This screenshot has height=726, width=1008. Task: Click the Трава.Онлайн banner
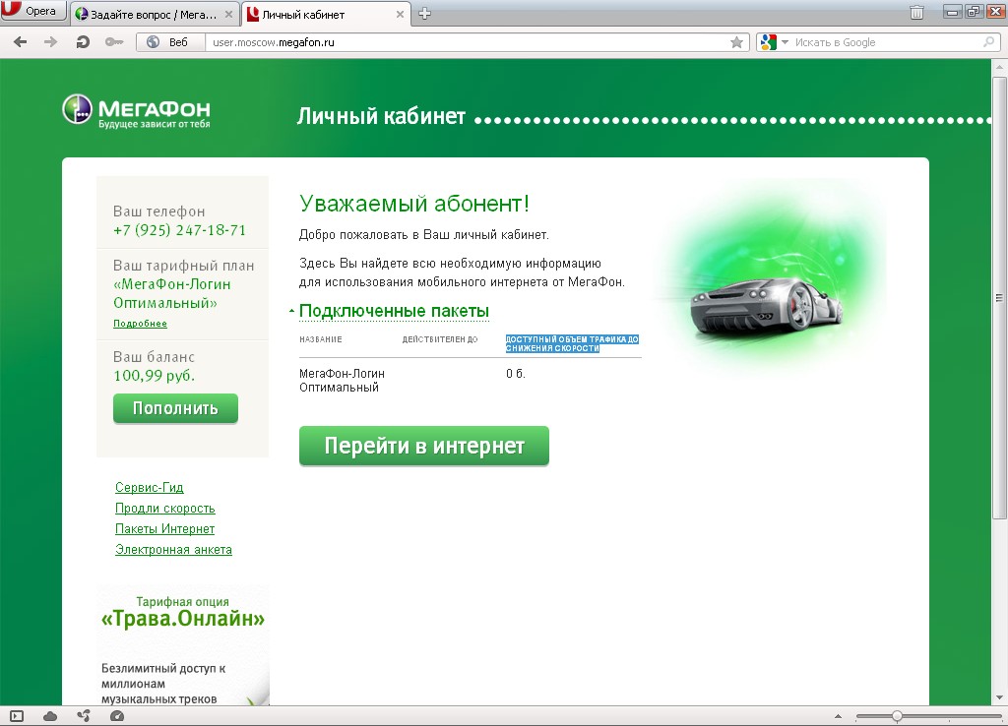coord(182,645)
